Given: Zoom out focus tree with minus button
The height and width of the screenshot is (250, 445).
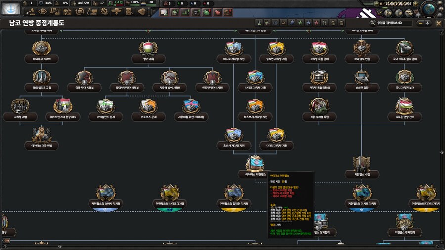Looking at the screenshot, I should coord(420,23).
